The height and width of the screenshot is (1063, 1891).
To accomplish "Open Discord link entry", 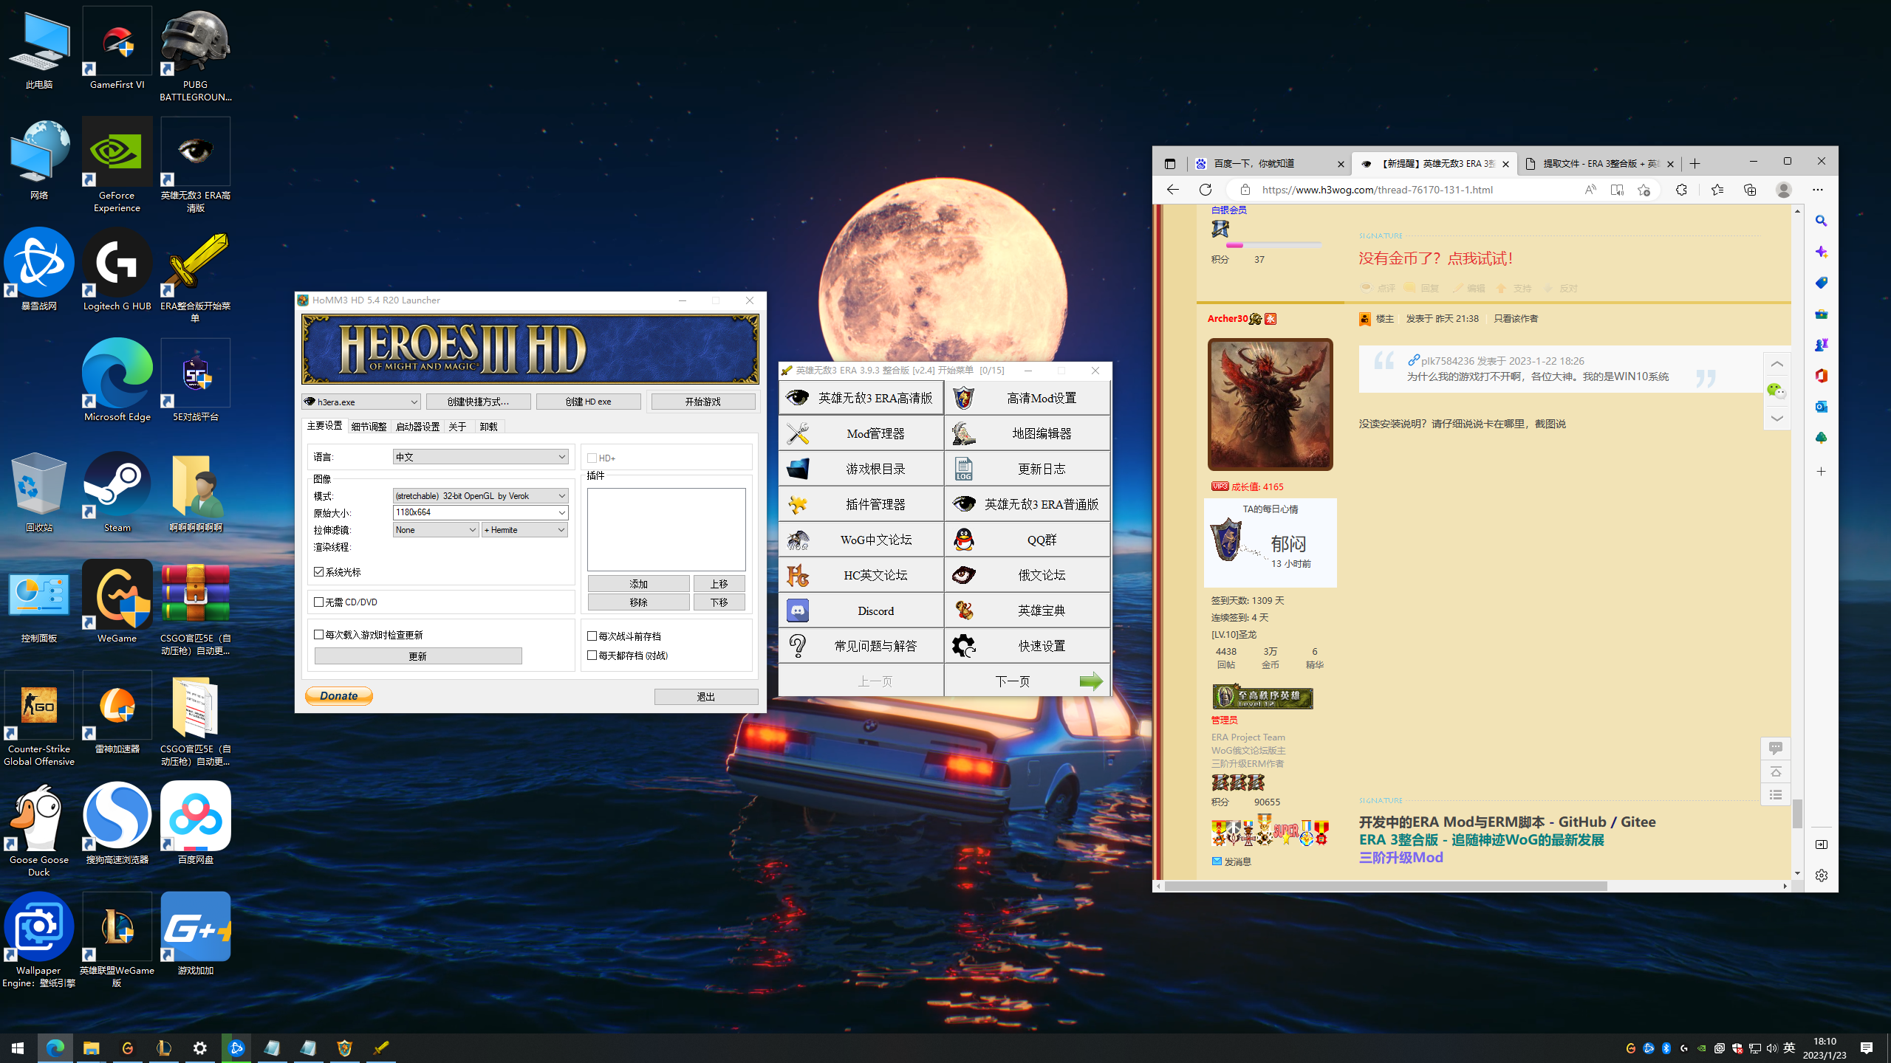I will tap(861, 610).
